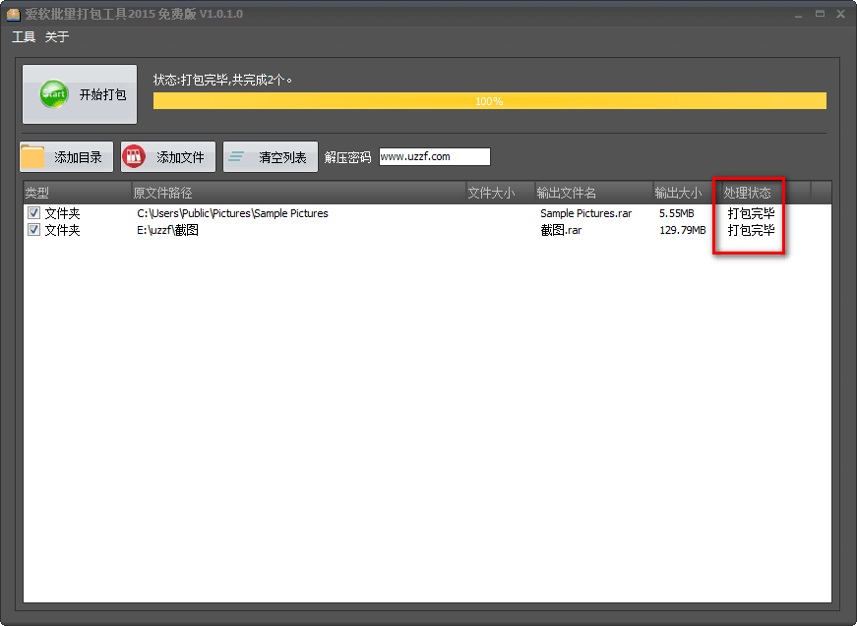The width and height of the screenshot is (857, 626).
Task: Click the 处理状态 column header
Action: pyautogui.click(x=766, y=193)
